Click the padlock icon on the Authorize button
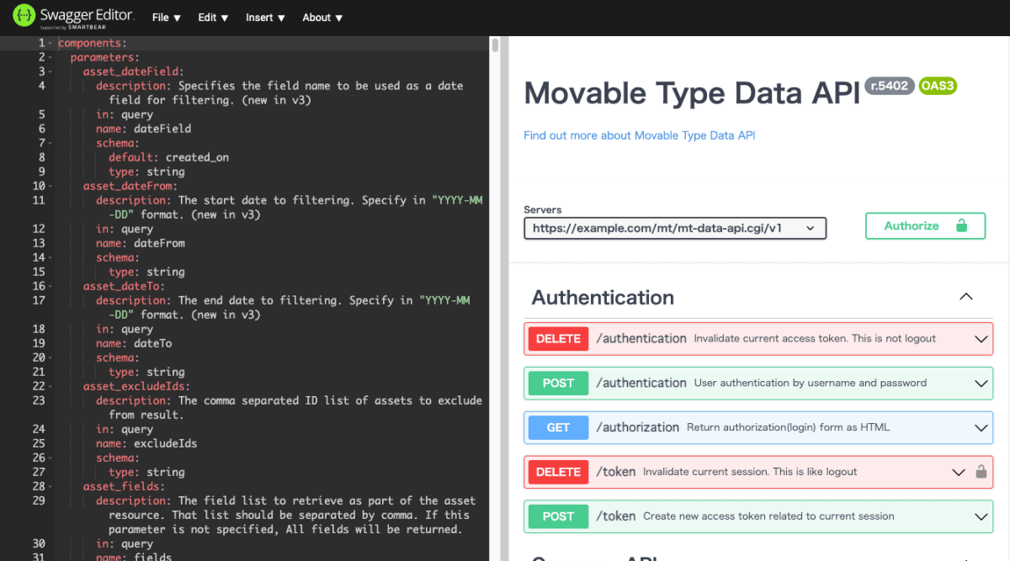The width and height of the screenshot is (1010, 561). tap(962, 225)
